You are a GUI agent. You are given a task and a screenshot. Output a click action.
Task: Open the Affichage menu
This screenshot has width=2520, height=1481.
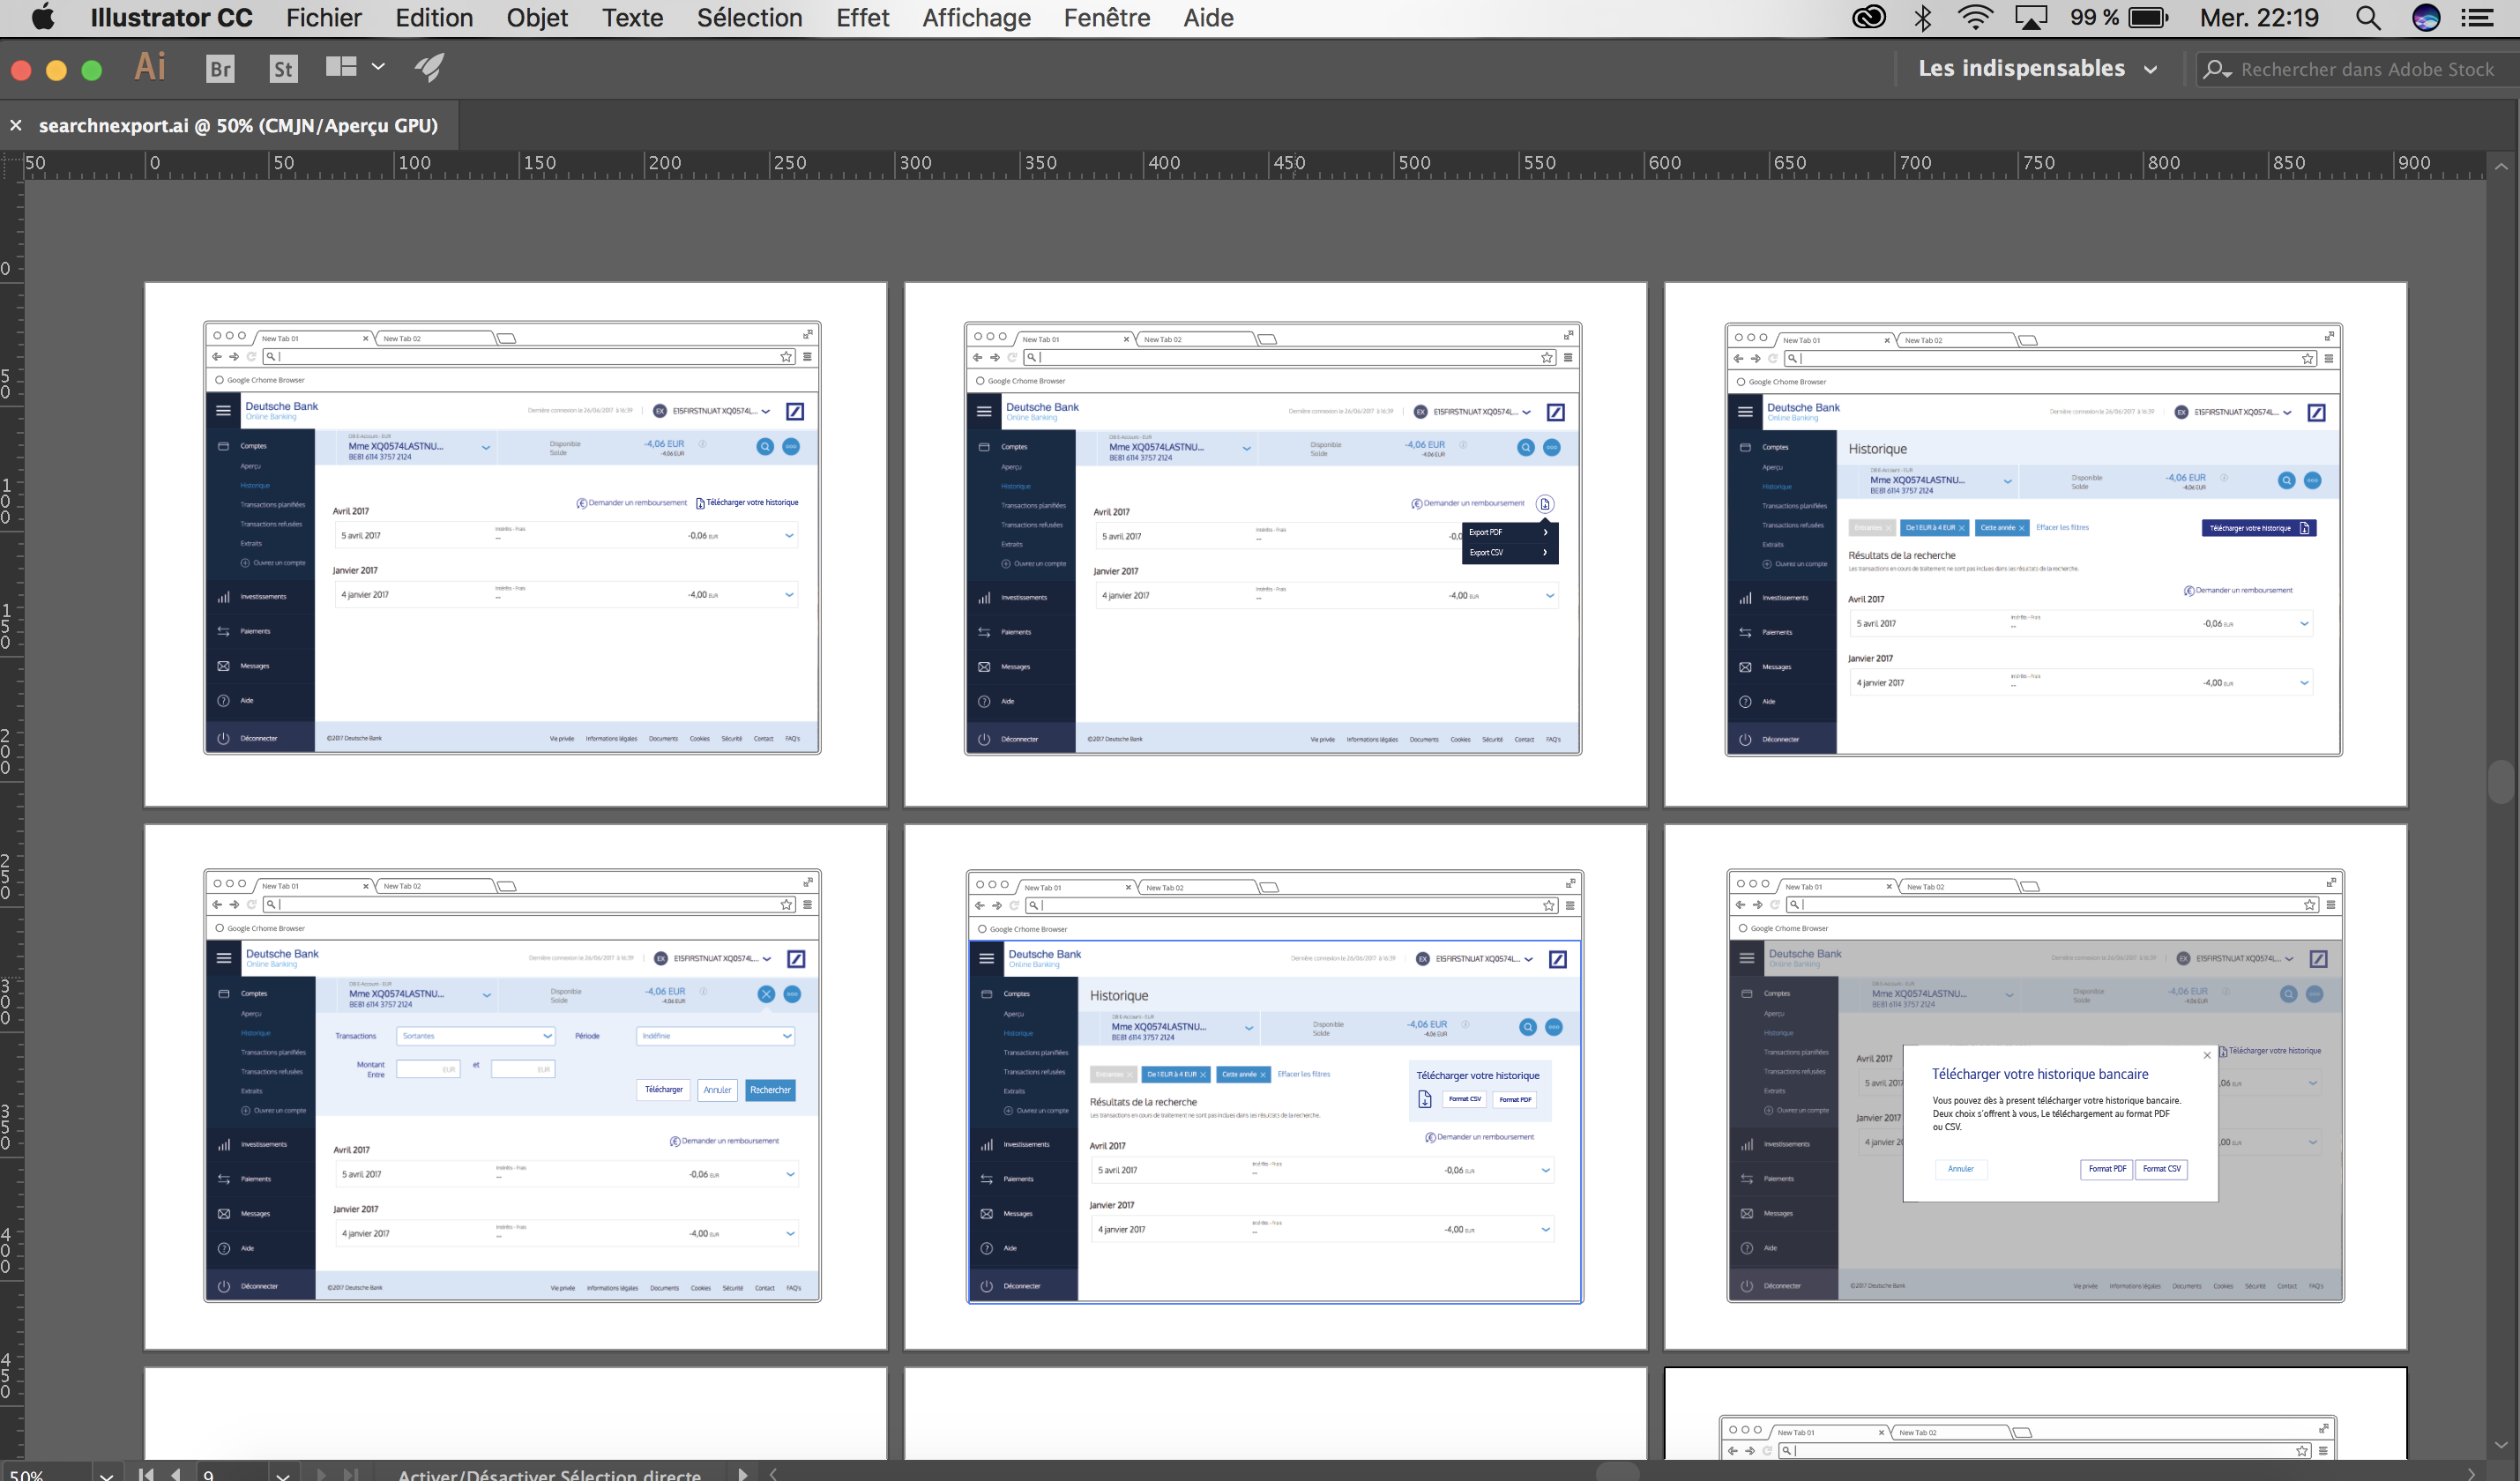976,17
